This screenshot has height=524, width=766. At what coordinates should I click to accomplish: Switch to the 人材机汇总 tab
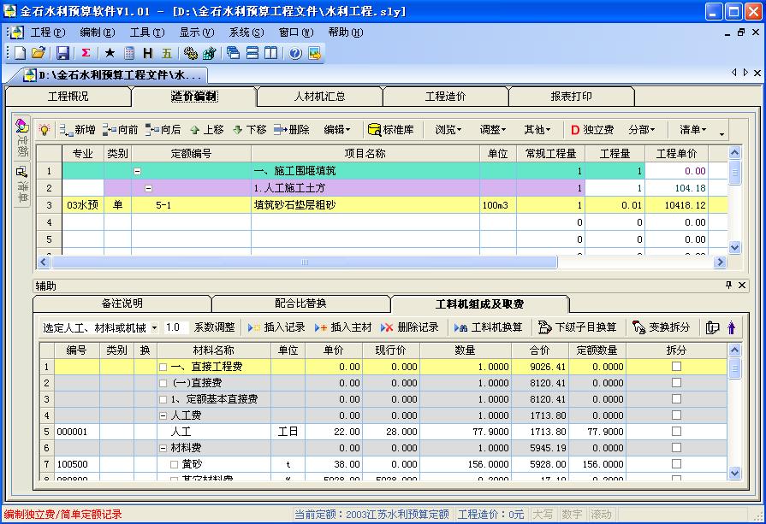318,97
